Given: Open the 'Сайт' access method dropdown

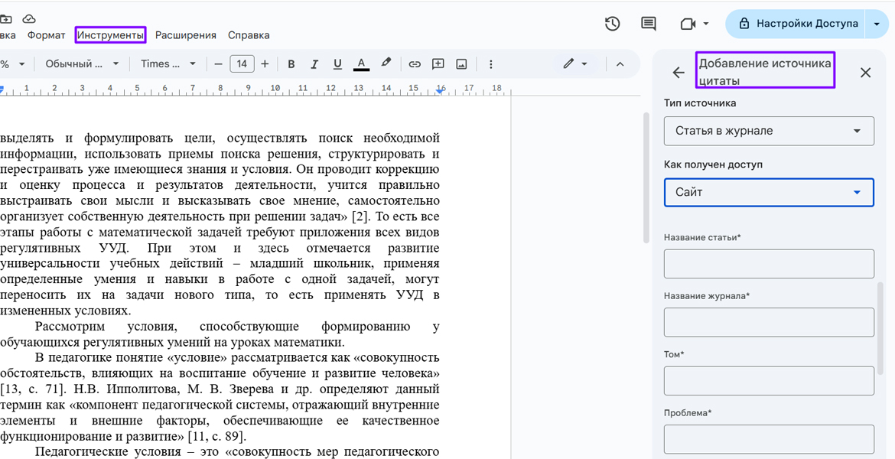Looking at the screenshot, I should tap(769, 192).
